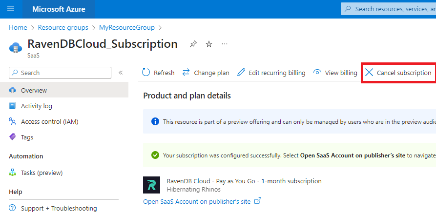Click the Tasks hierarchy icon
Viewport: 436px width, 213px height.
[13, 173]
